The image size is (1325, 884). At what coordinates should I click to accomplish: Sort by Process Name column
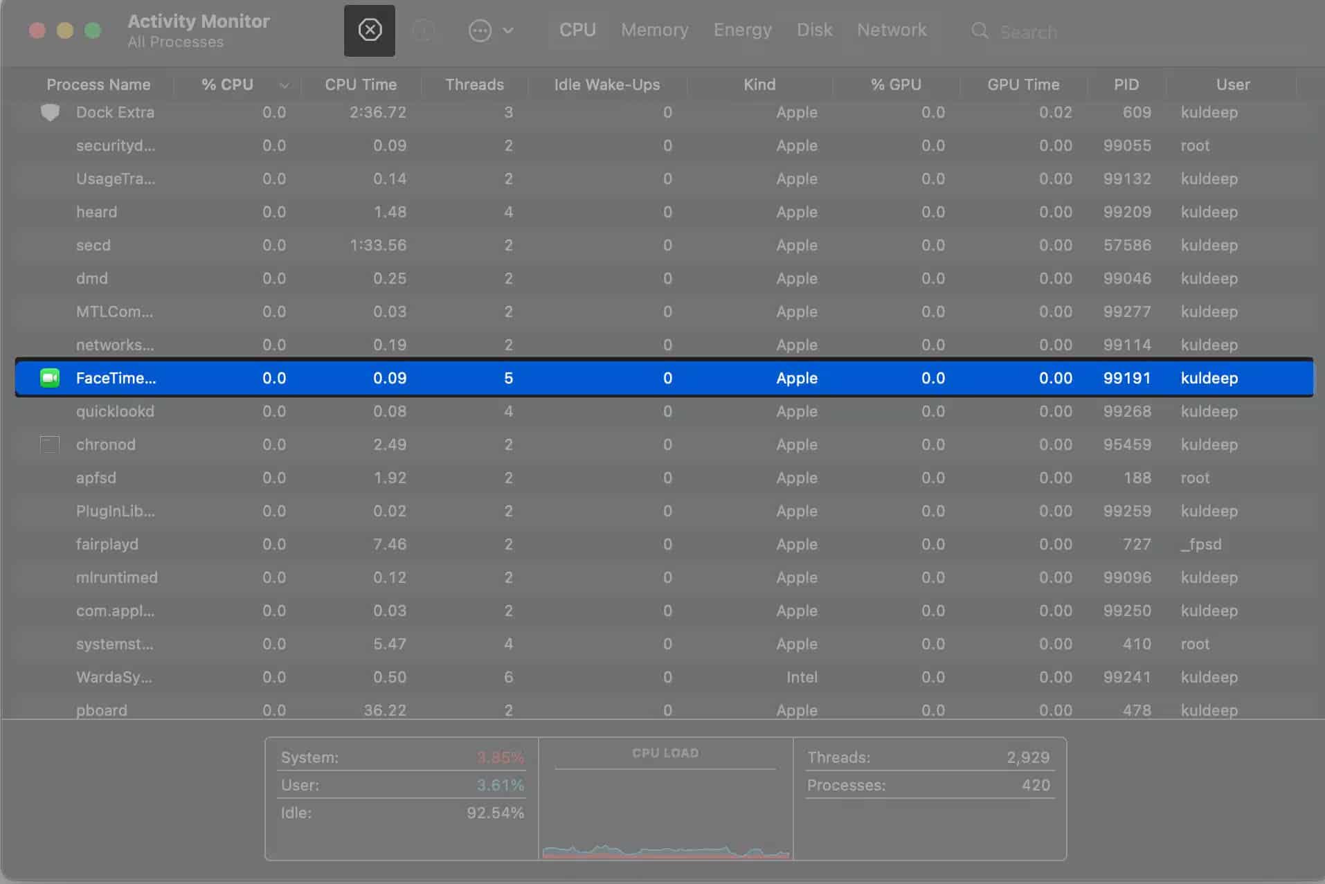coord(98,84)
